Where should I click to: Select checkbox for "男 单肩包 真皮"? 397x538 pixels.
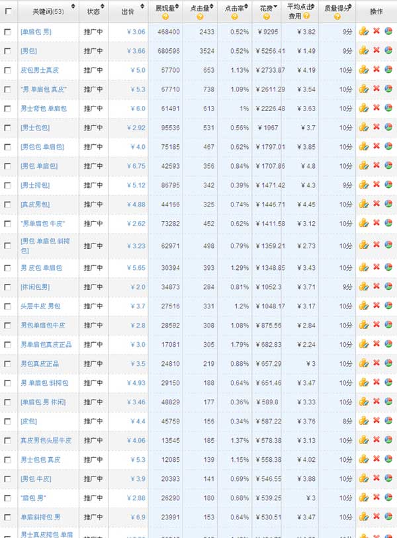[x=7, y=89]
